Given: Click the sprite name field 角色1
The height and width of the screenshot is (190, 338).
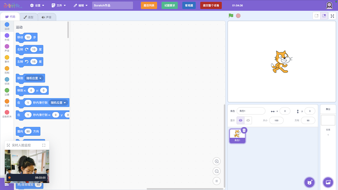Looking at the screenshot, I should [x=251, y=111].
